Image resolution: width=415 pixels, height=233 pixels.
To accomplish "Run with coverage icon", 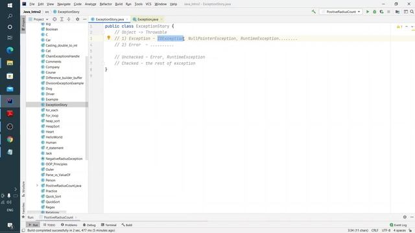I will (x=381, y=12).
